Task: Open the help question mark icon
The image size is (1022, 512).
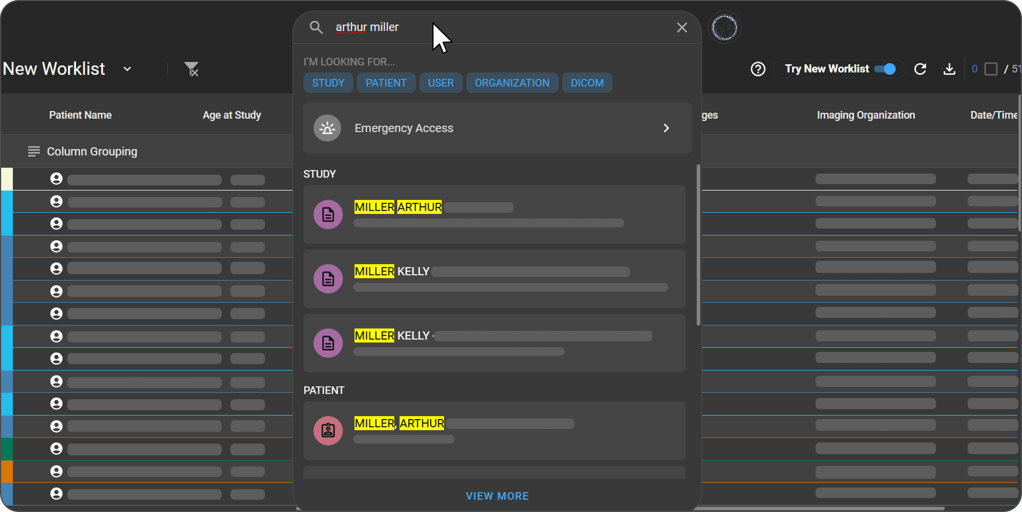Action: click(x=758, y=69)
